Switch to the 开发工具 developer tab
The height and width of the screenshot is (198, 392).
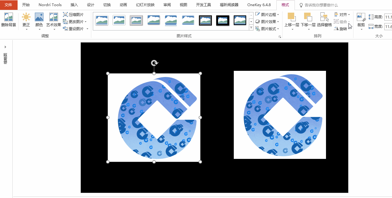[204, 5]
